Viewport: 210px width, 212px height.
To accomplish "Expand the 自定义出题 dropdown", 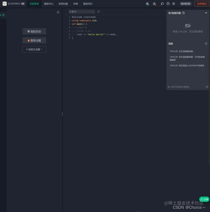I will [x=34, y=49].
